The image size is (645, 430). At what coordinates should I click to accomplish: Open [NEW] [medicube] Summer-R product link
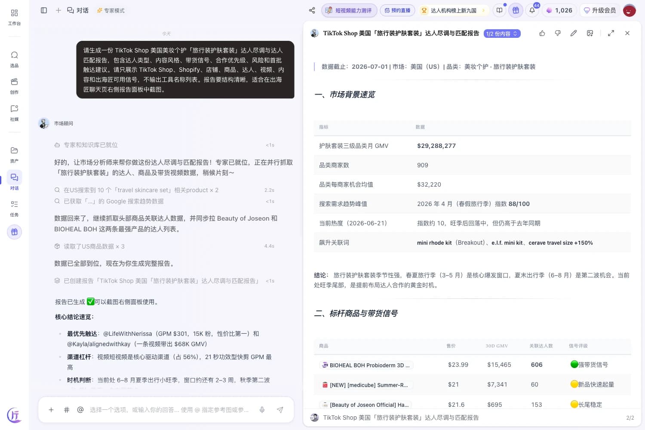tap(366, 385)
